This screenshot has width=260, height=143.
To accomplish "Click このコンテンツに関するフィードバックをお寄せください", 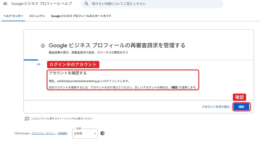I will [62, 119].
